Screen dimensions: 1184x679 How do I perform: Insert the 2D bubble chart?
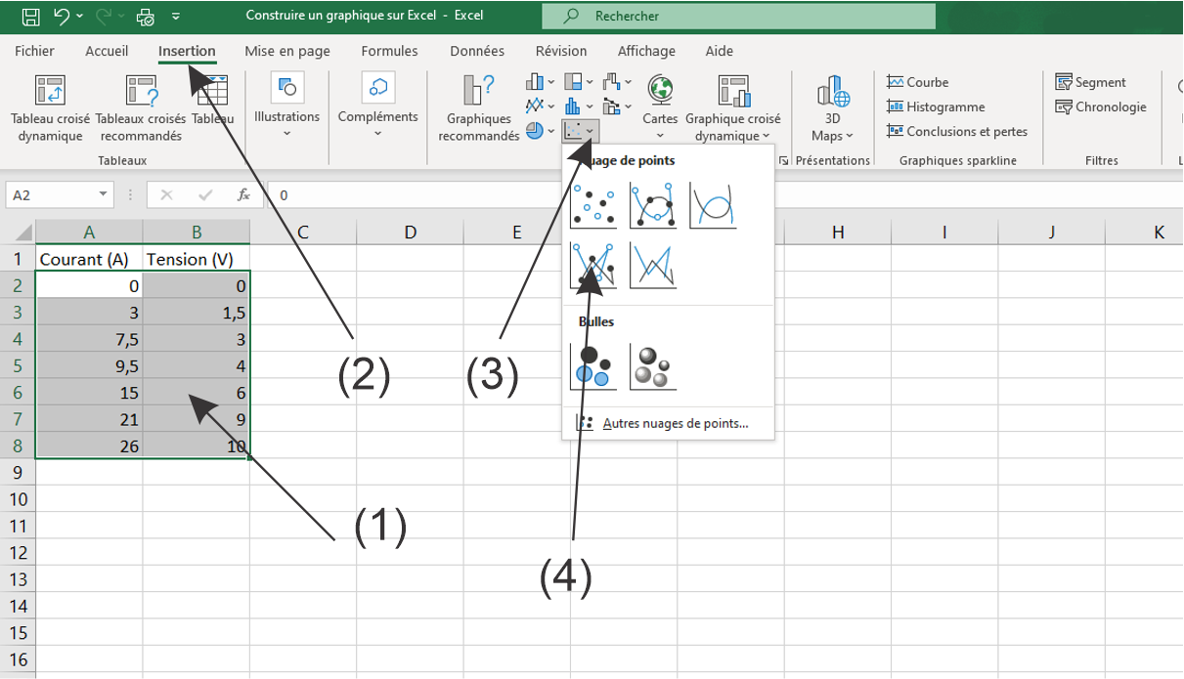(x=593, y=366)
